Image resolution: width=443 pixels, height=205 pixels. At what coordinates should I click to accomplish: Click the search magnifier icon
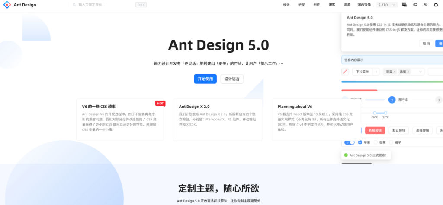[74, 5]
